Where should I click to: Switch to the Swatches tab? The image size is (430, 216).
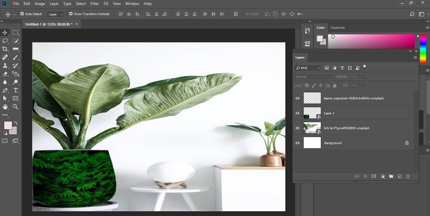click(338, 28)
